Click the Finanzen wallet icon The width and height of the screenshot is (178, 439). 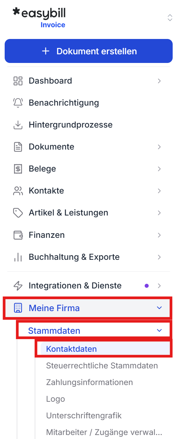18,235
